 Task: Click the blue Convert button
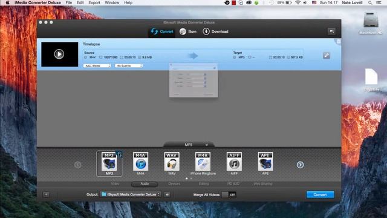click(x=320, y=194)
